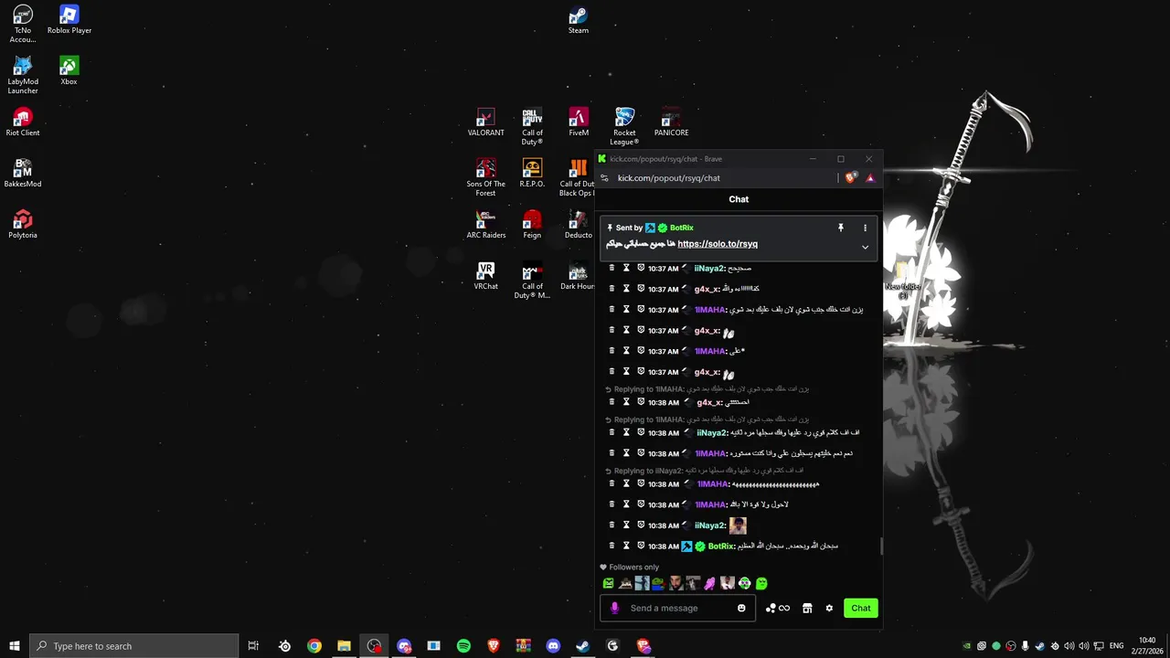
Task: Select the Pepe frog emote in quick emotes
Action: click(x=658, y=583)
